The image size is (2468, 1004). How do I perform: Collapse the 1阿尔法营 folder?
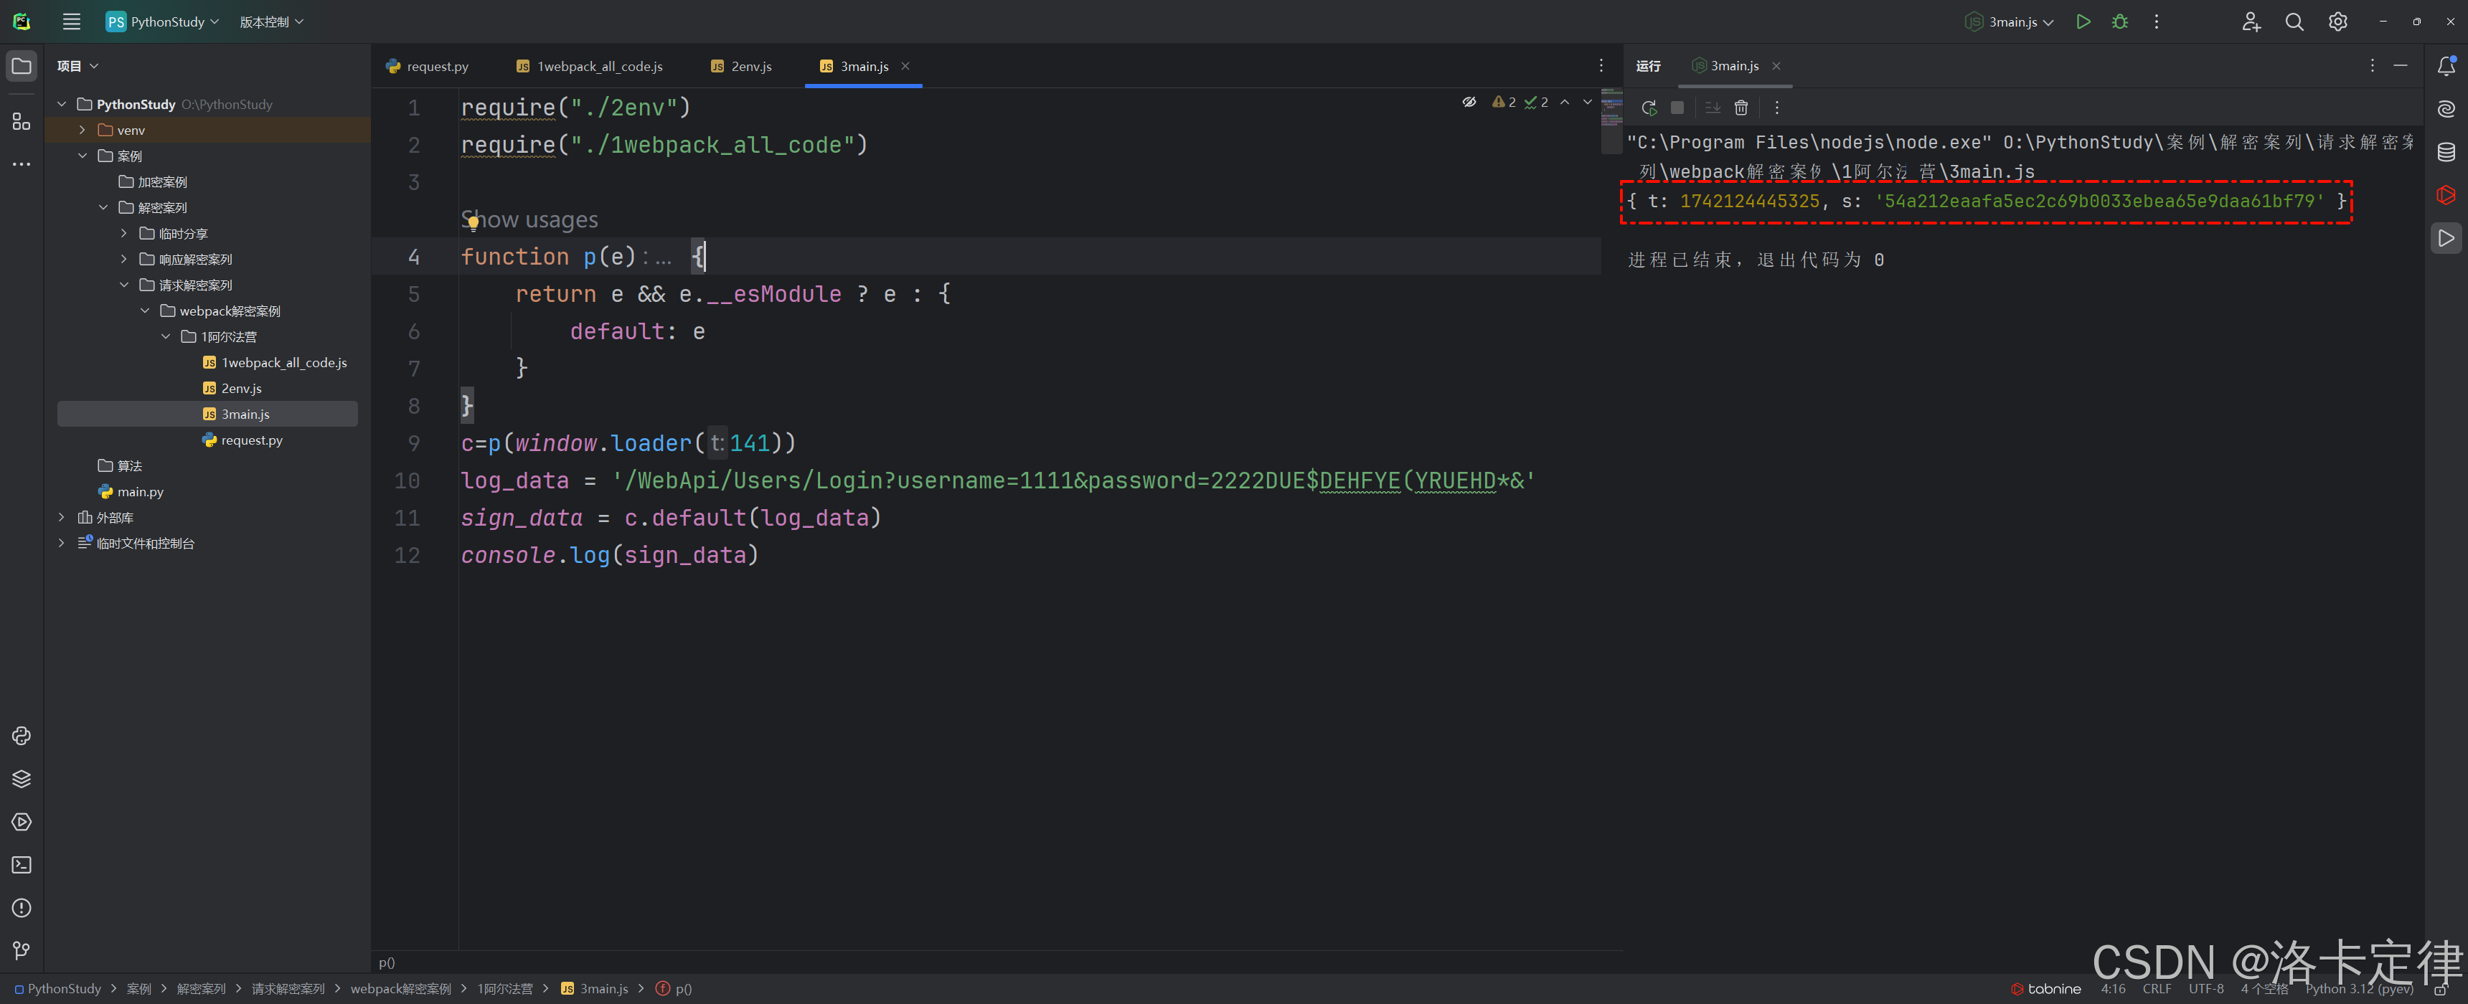pyautogui.click(x=166, y=336)
